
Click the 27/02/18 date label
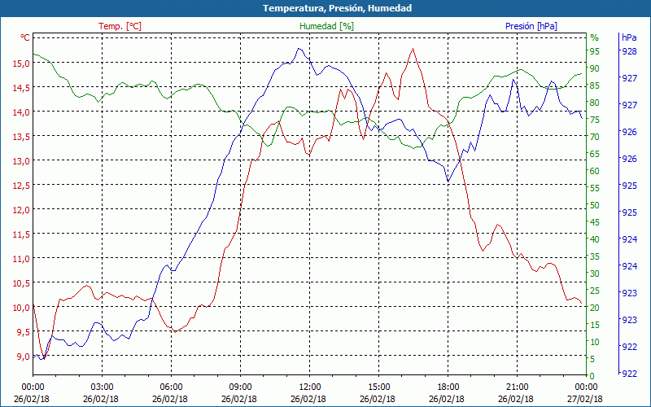point(585,399)
